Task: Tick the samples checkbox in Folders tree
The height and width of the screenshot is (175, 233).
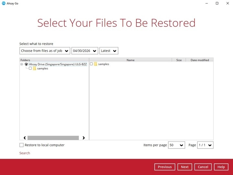Action: point(30,68)
